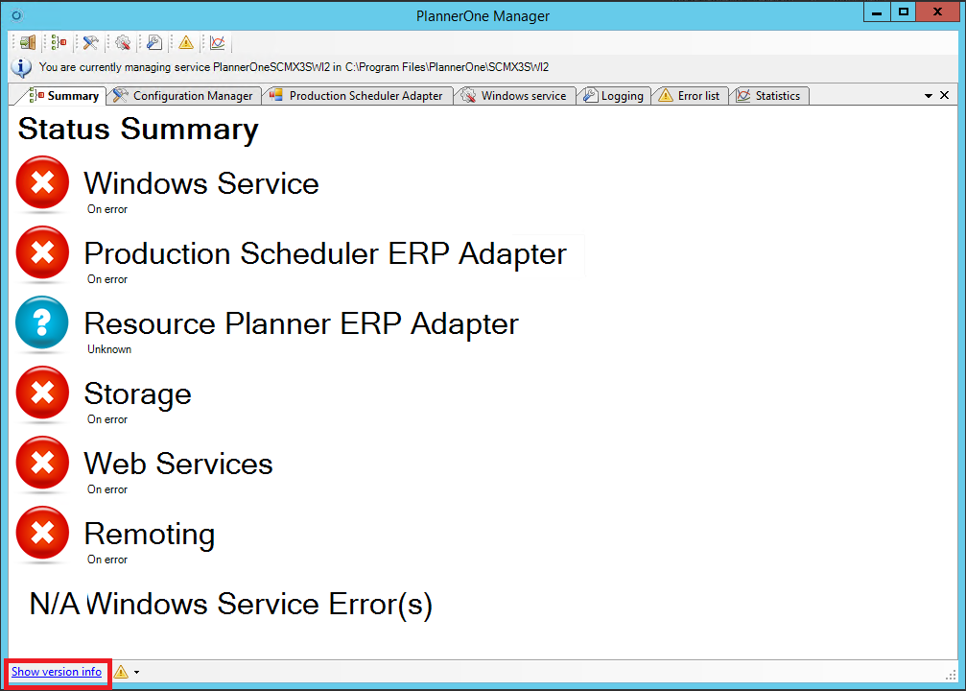The height and width of the screenshot is (691, 966).
Task: Select the Windows service tab
Action: click(x=514, y=96)
